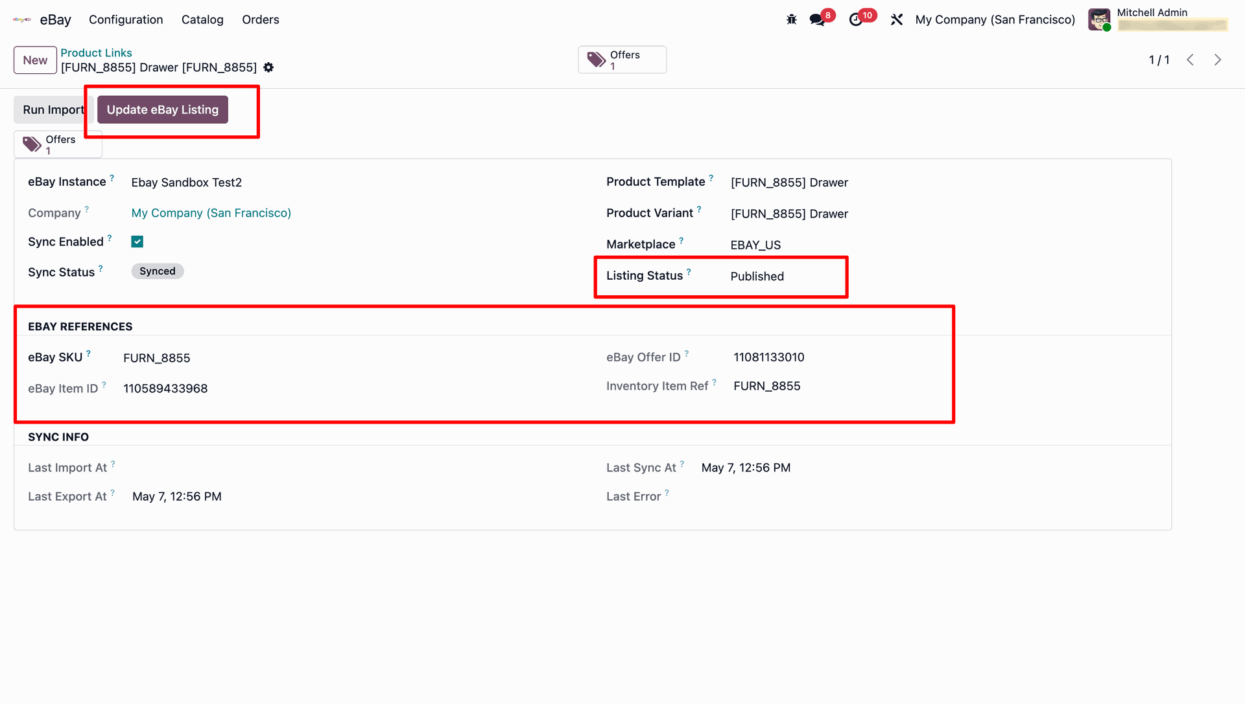Show help tooltip for Last Error
The height and width of the screenshot is (704, 1245).
pyautogui.click(x=667, y=492)
